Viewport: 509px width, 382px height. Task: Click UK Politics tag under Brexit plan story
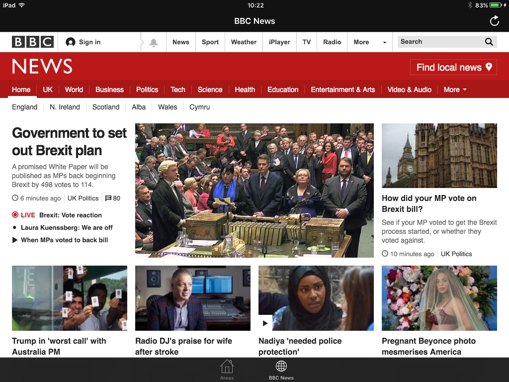pyautogui.click(x=83, y=198)
